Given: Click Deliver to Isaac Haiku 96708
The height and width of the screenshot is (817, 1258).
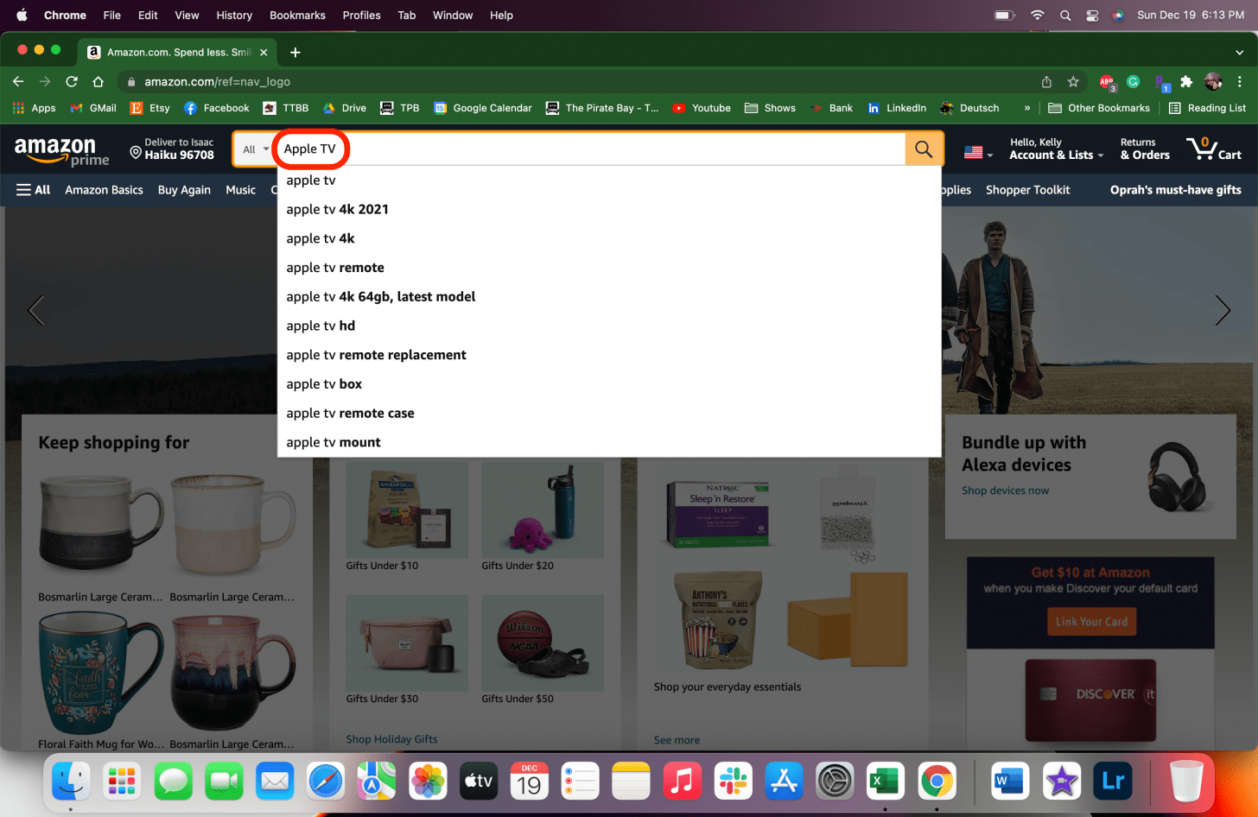Looking at the screenshot, I should pos(171,149).
